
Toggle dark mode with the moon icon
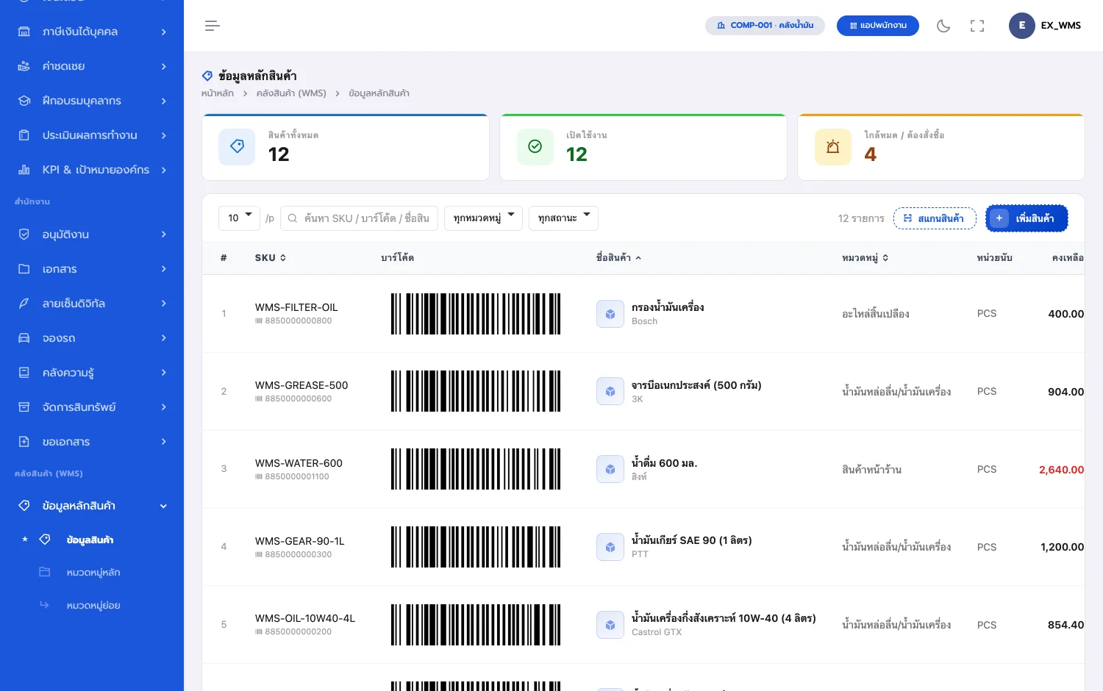[x=943, y=26]
